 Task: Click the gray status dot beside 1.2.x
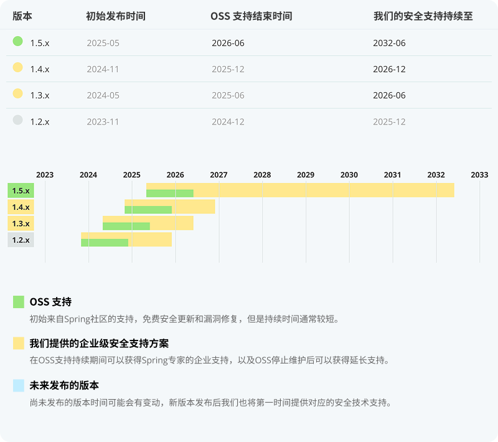point(17,120)
